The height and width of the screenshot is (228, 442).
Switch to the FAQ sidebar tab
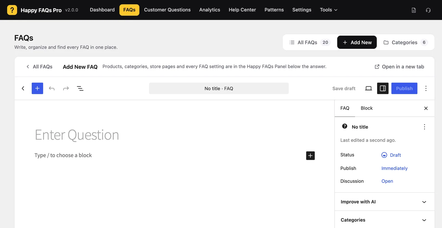[x=345, y=108]
